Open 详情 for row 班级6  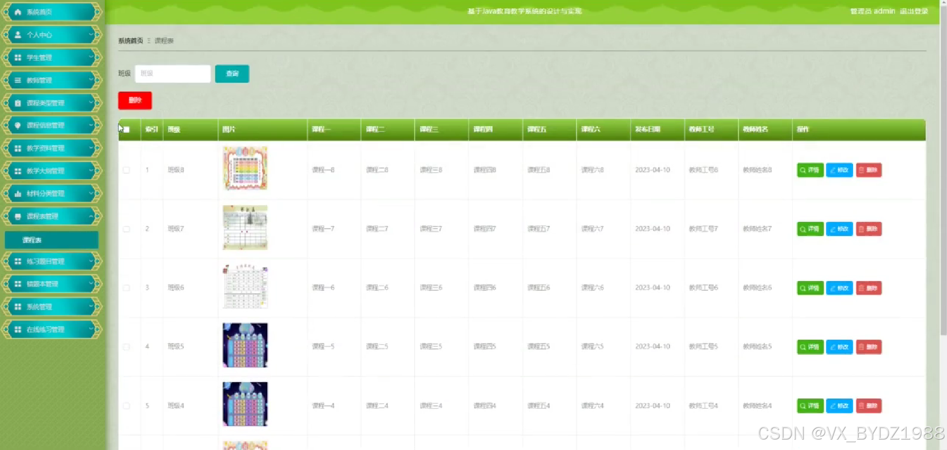810,288
